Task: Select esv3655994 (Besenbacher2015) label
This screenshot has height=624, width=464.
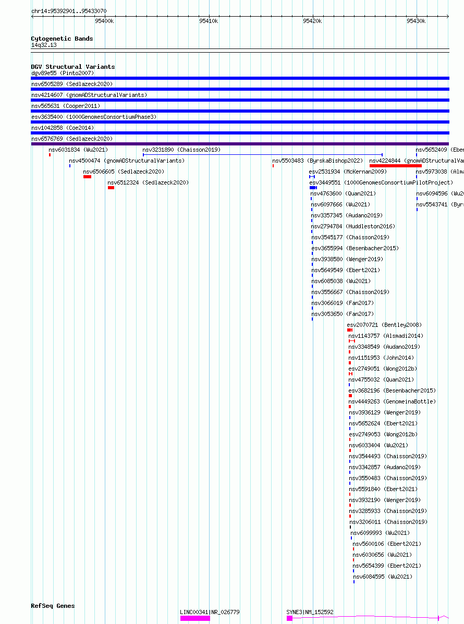Action: [x=355, y=248]
